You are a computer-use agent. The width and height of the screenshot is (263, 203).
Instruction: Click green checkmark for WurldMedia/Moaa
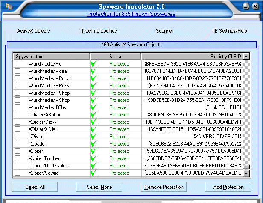(x=94, y=71)
